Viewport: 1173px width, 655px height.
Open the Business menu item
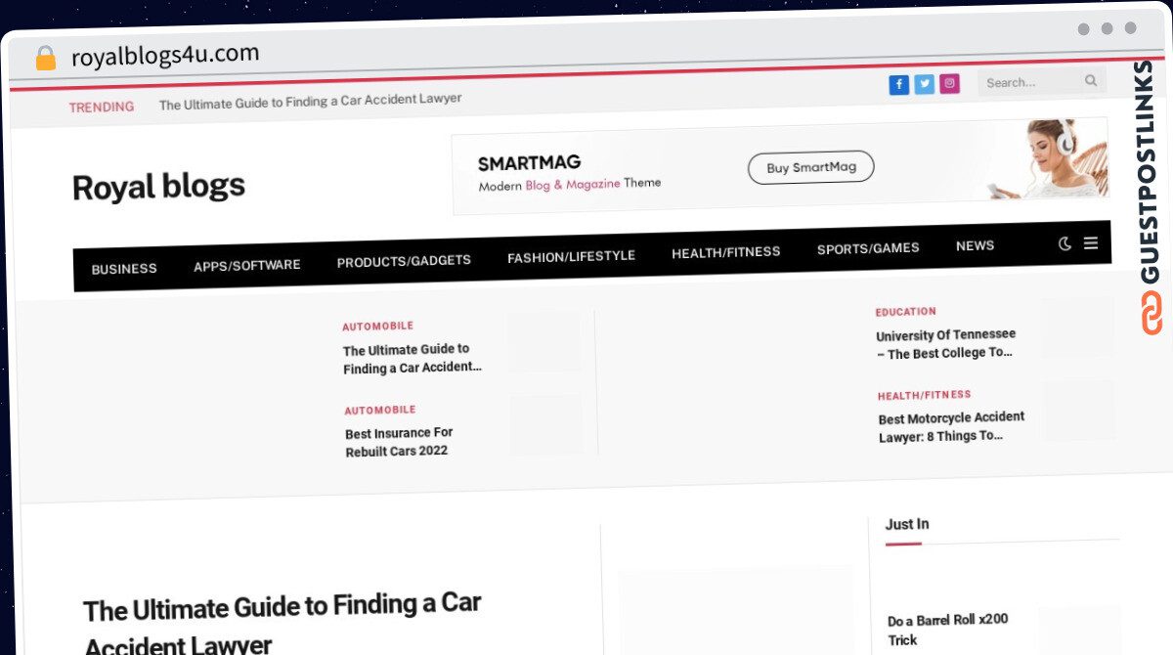[x=124, y=269]
